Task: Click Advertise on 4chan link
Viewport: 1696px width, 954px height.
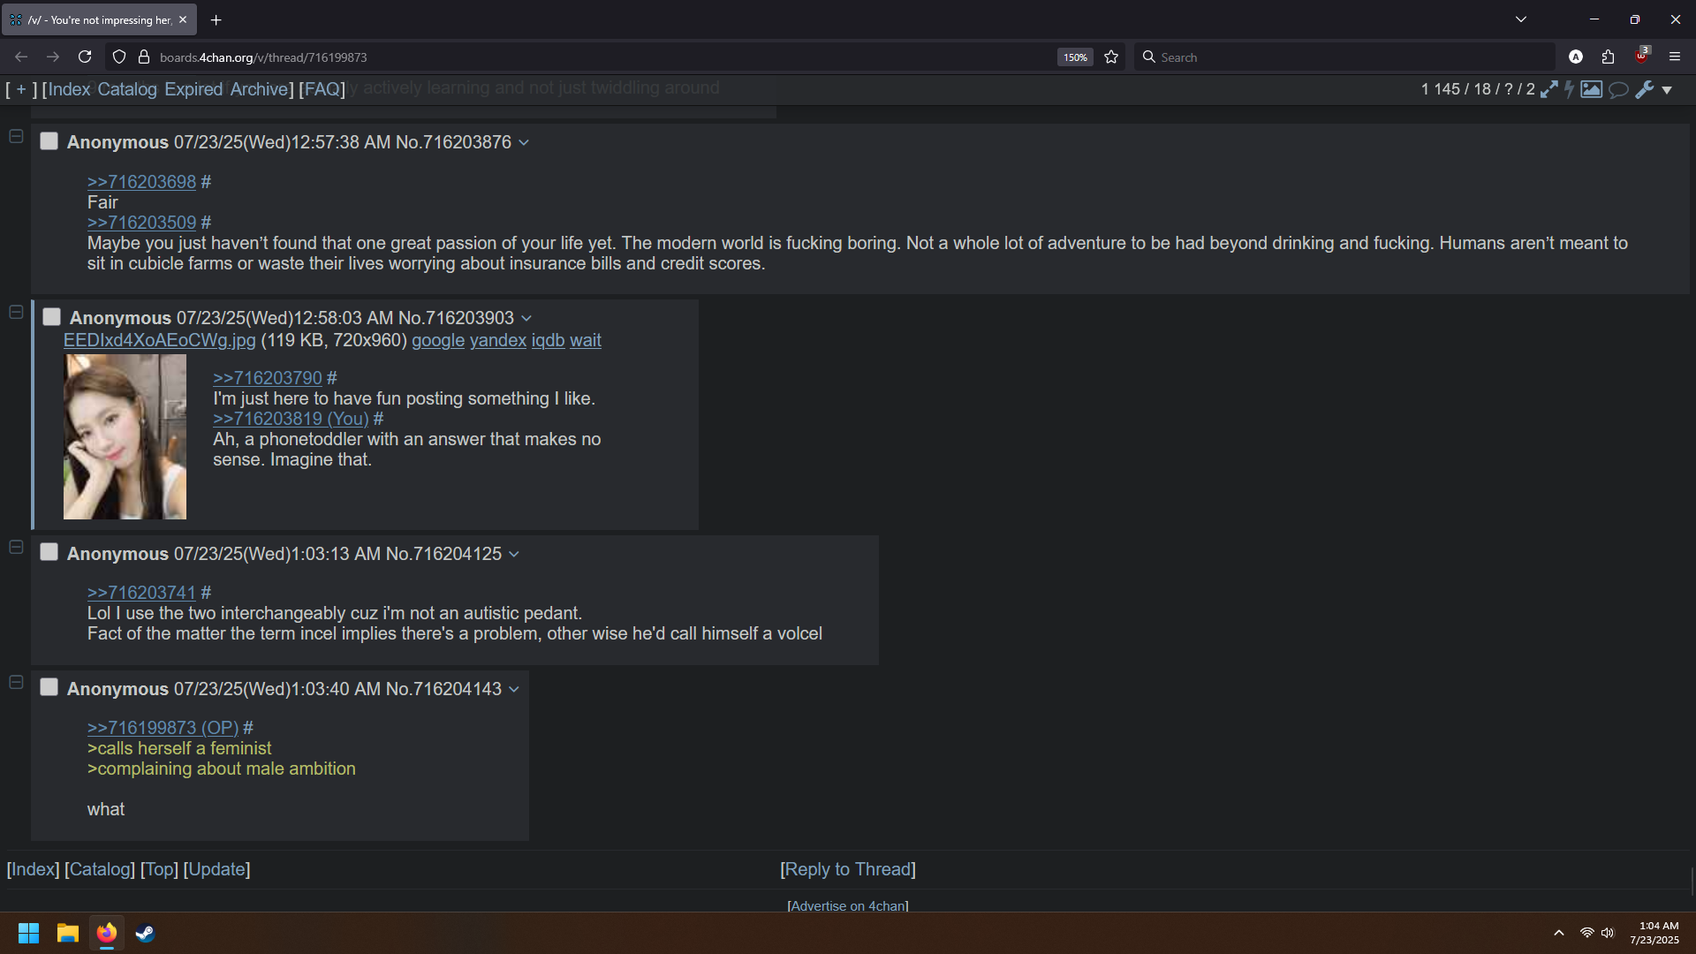Action: coord(848,905)
